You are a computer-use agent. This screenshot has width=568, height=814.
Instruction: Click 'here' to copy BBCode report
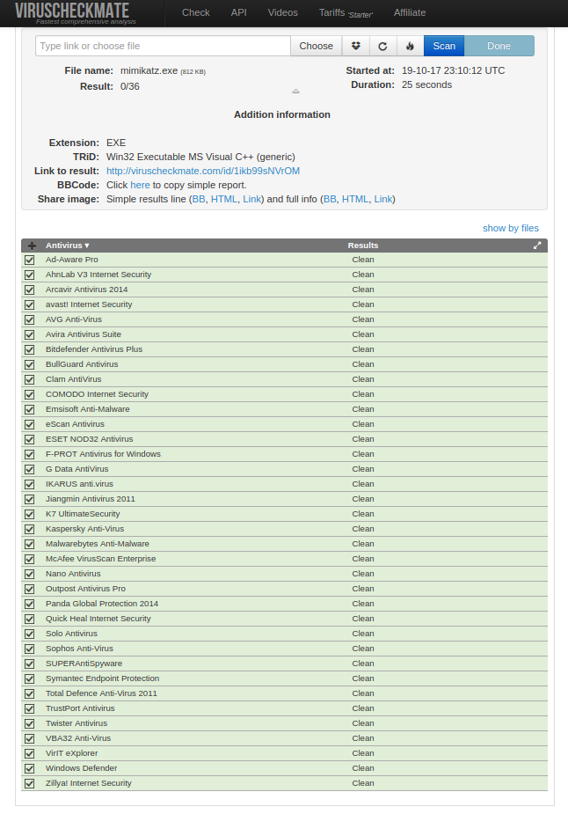[140, 185]
